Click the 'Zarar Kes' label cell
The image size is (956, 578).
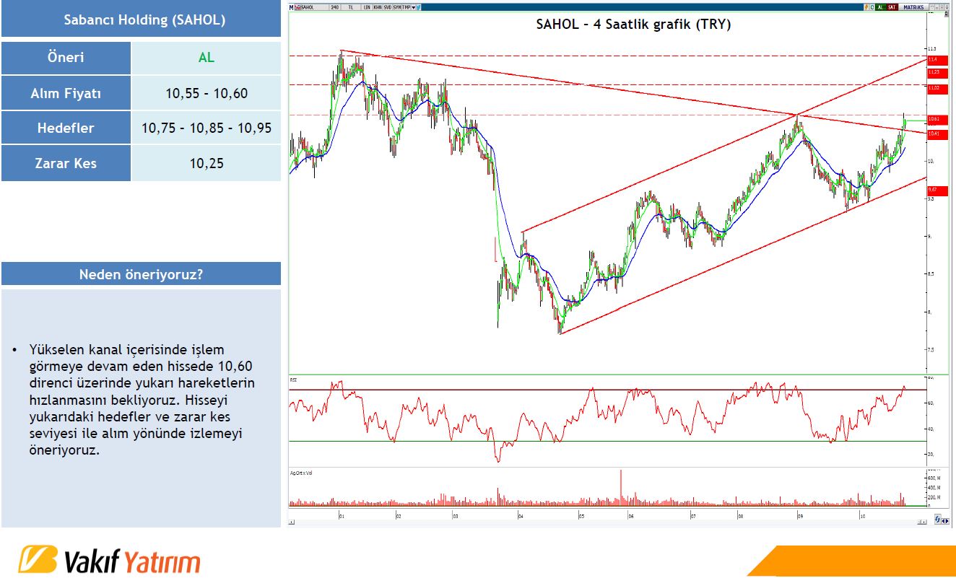coord(66,163)
